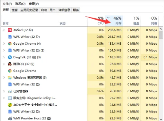Expand the Windows 资源管理器 (5) group

4,78
